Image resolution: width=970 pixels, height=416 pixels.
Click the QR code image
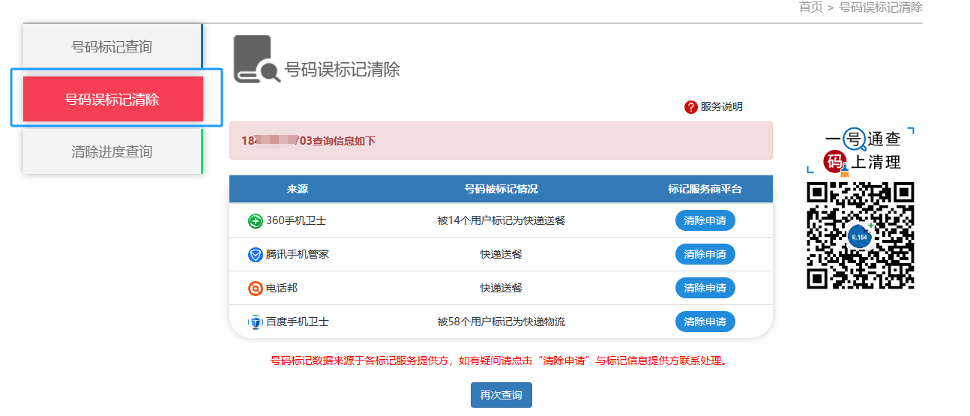(861, 235)
